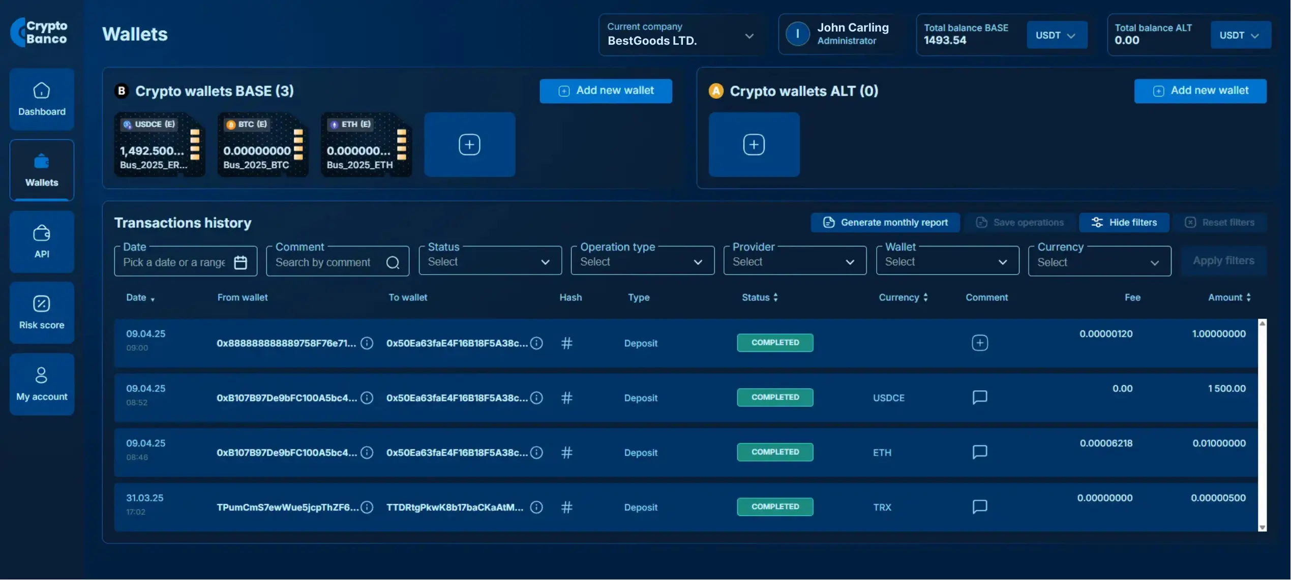This screenshot has width=1291, height=580.
Task: Reset filters button
Action: pos(1220,223)
